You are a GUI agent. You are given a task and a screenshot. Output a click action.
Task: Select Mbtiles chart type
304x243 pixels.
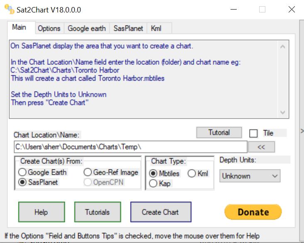tap(164, 173)
